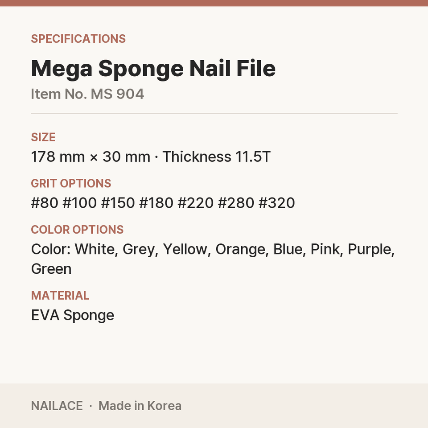The height and width of the screenshot is (428, 428).
Task: Choose the #320 grit option
Action: [276, 203]
